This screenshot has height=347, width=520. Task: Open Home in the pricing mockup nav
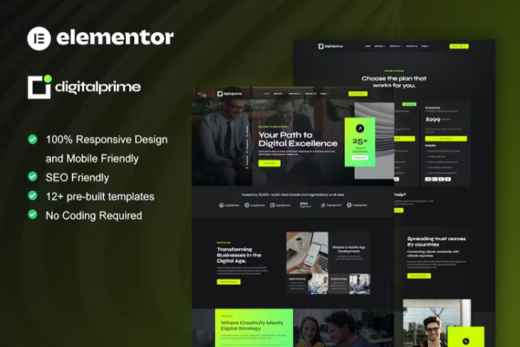click(367, 46)
